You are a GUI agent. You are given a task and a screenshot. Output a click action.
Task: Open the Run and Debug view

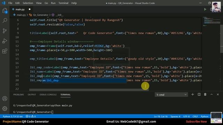[5, 41]
